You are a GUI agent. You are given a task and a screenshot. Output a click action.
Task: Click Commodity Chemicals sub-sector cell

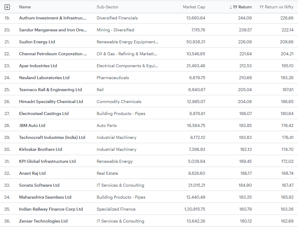click(119, 102)
